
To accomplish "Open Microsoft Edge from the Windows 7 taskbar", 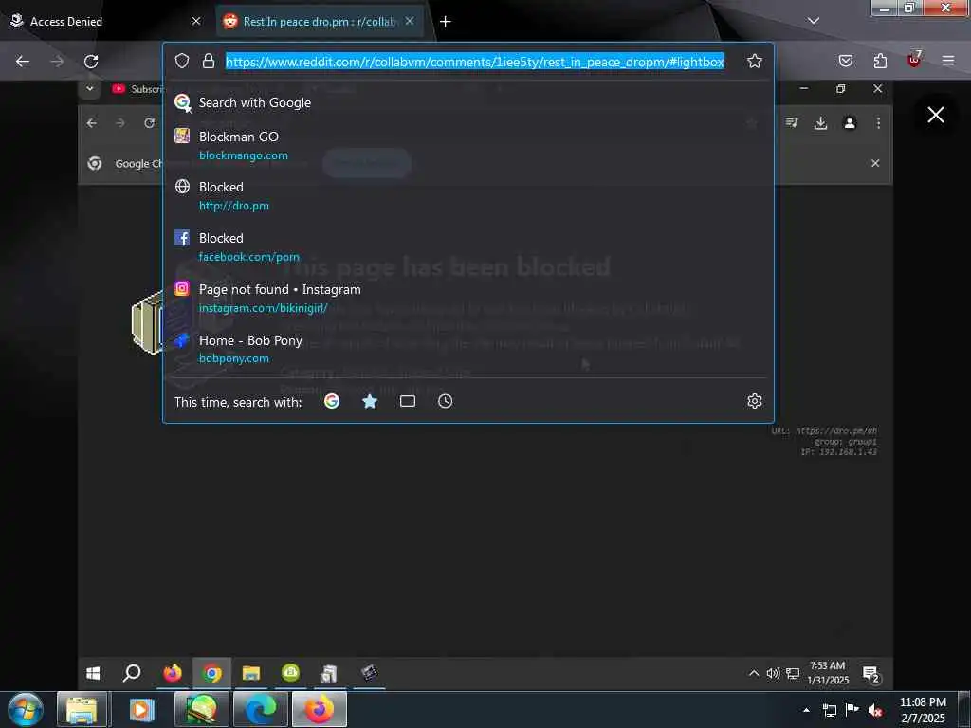I will click(261, 709).
